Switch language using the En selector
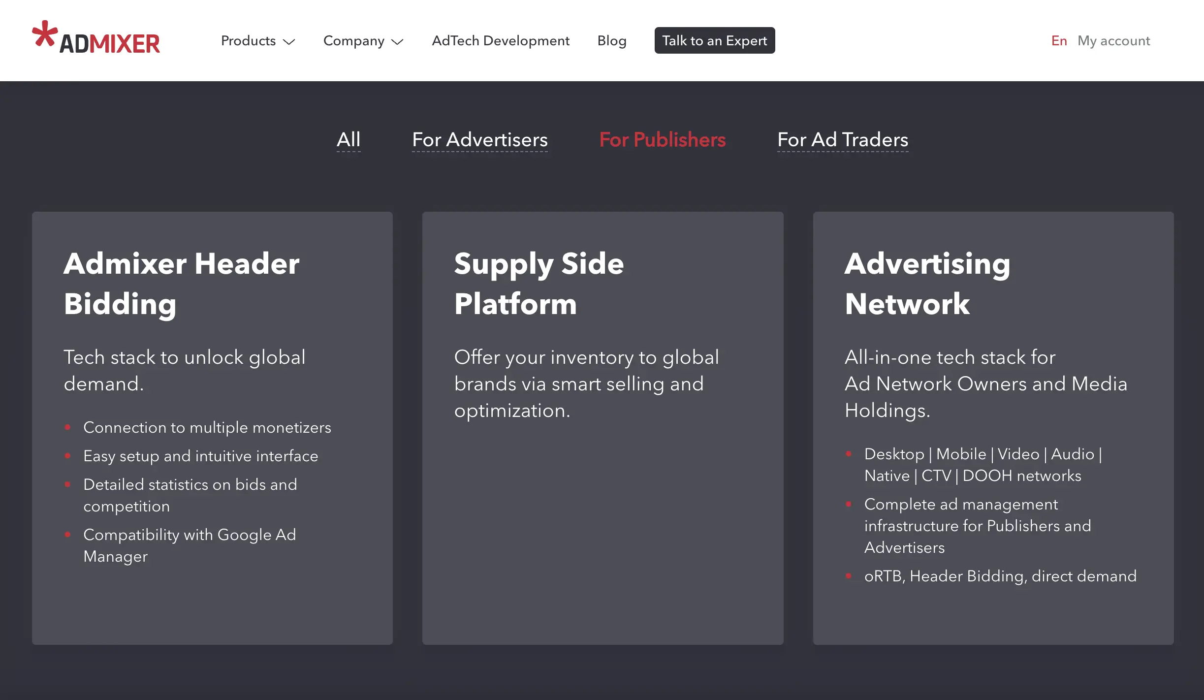 (x=1059, y=41)
